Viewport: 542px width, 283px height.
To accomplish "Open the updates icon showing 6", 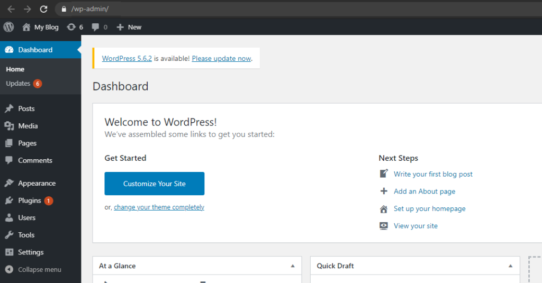I will click(x=75, y=27).
